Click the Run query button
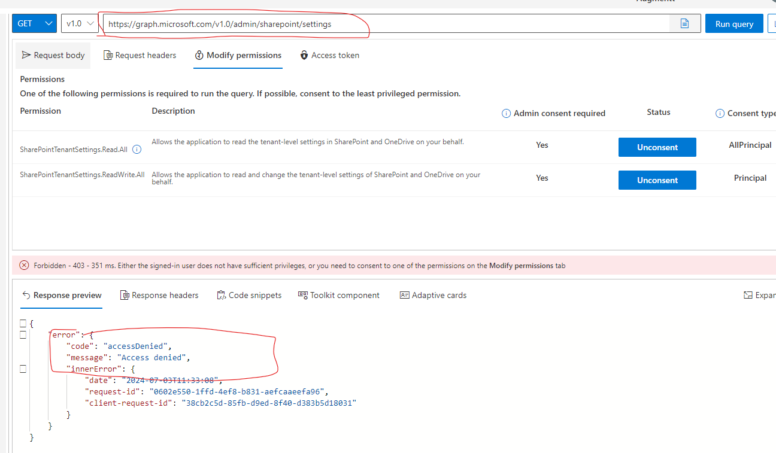Image resolution: width=776 pixels, height=453 pixels. [x=734, y=23]
